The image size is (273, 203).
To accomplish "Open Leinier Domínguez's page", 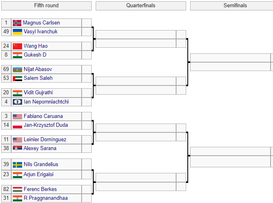I will pyautogui.click(x=45, y=140).
